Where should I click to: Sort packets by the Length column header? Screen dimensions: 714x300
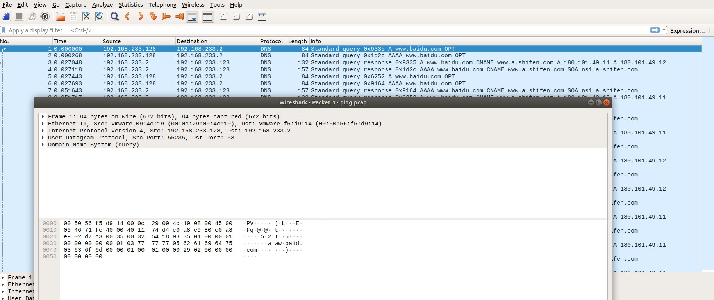coord(298,41)
